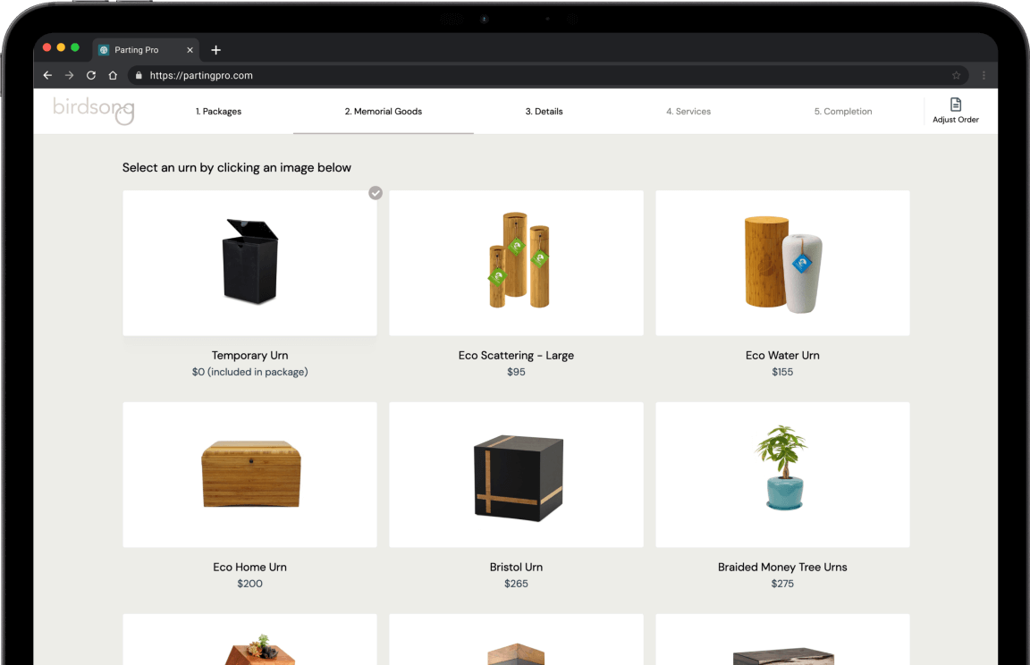Click the Braided Money Tree Urns label
Viewport: 1030px width, 665px height.
point(782,568)
